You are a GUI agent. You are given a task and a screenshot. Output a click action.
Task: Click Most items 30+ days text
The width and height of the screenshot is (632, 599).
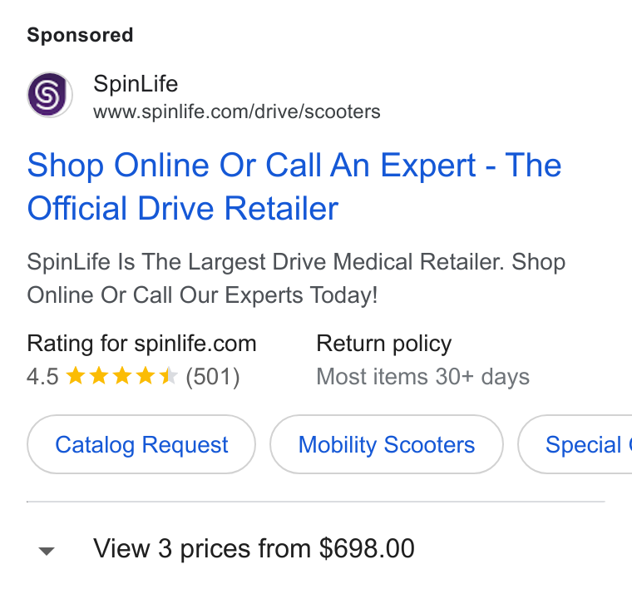[422, 377]
